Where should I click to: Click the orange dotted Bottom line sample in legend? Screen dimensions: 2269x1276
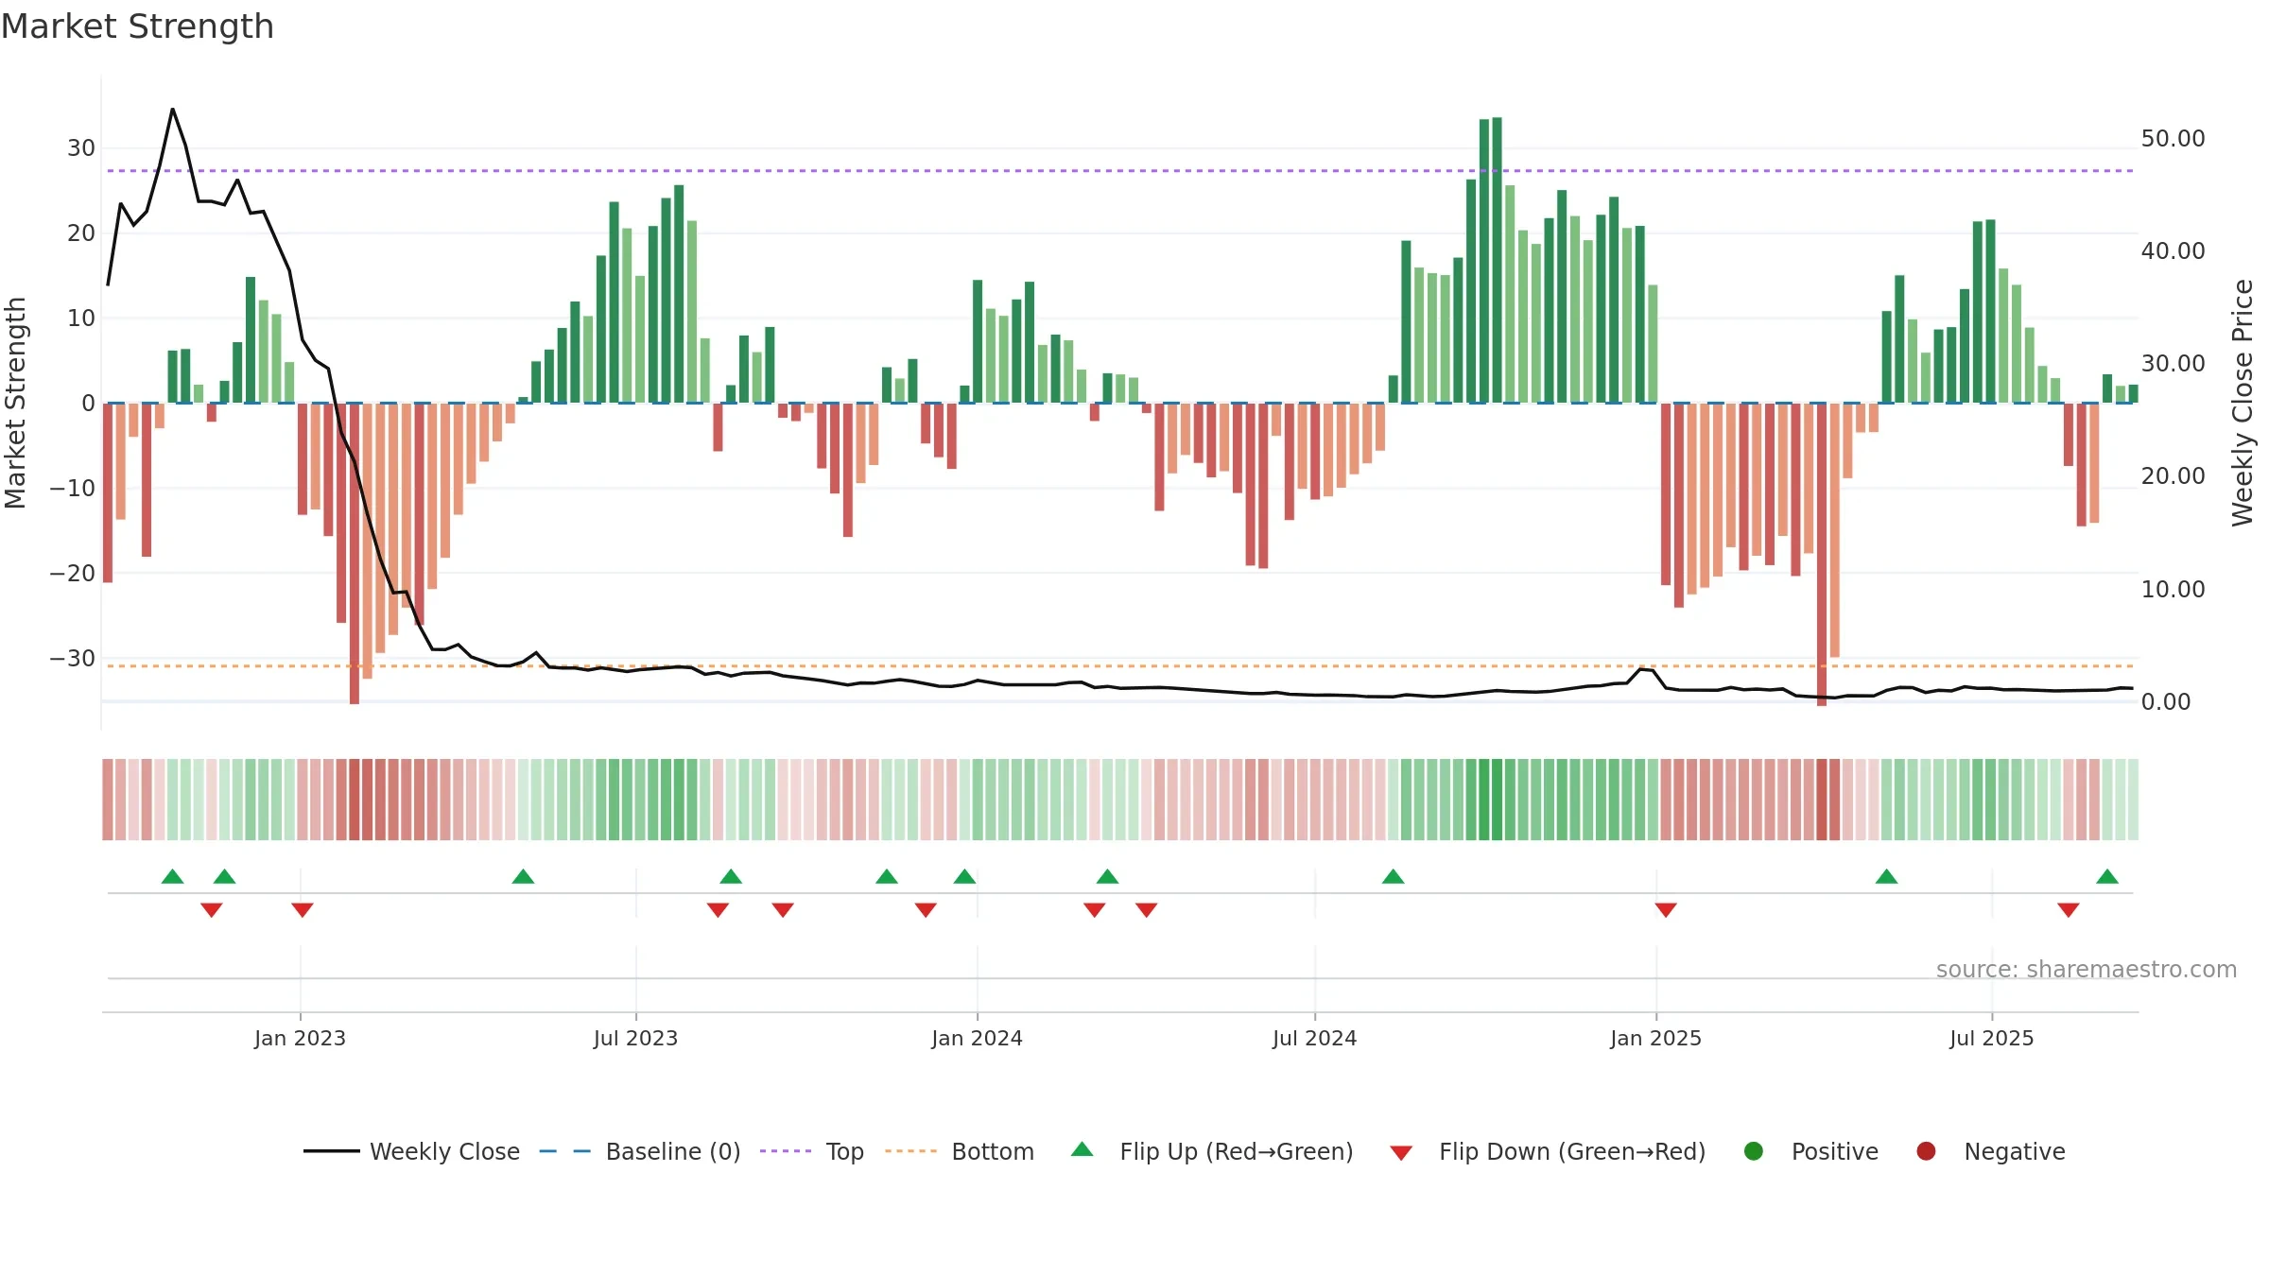(911, 1151)
